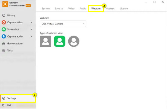
Task: Select the rounded green webcam view type
Action: pyautogui.click(x=60, y=41)
